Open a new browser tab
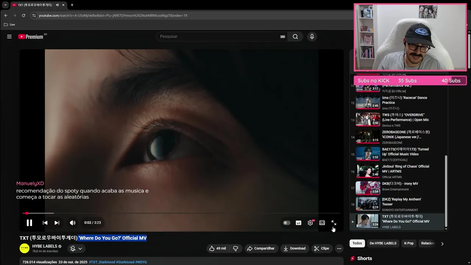This screenshot has width=471, height=265. click(72, 5)
